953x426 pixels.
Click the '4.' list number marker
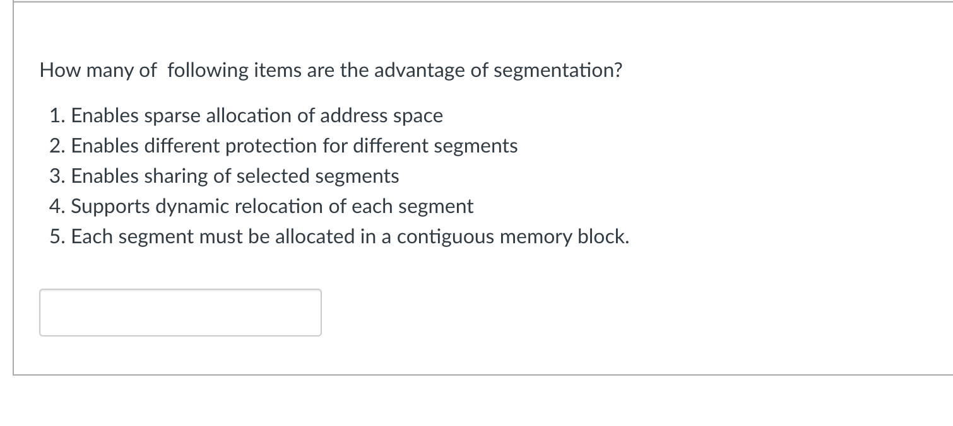58,207
